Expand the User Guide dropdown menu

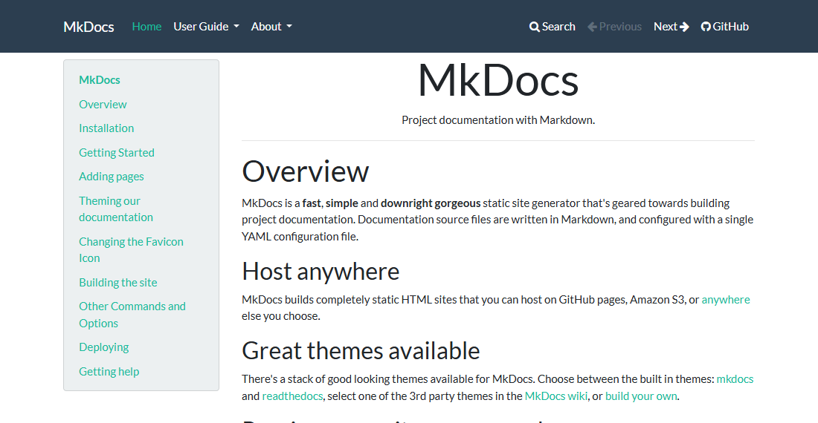click(x=206, y=27)
